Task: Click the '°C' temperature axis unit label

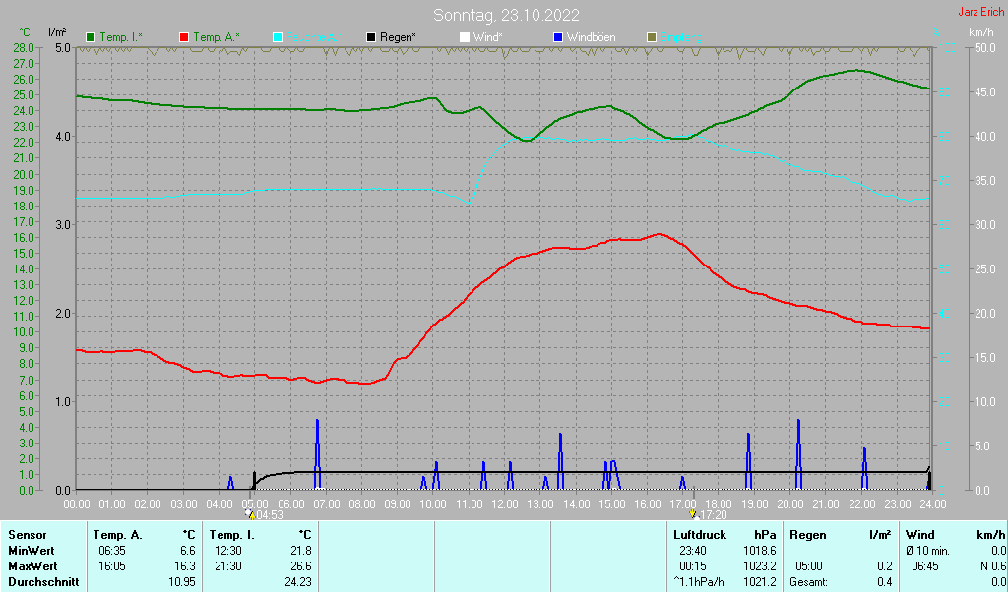Action: click(25, 32)
